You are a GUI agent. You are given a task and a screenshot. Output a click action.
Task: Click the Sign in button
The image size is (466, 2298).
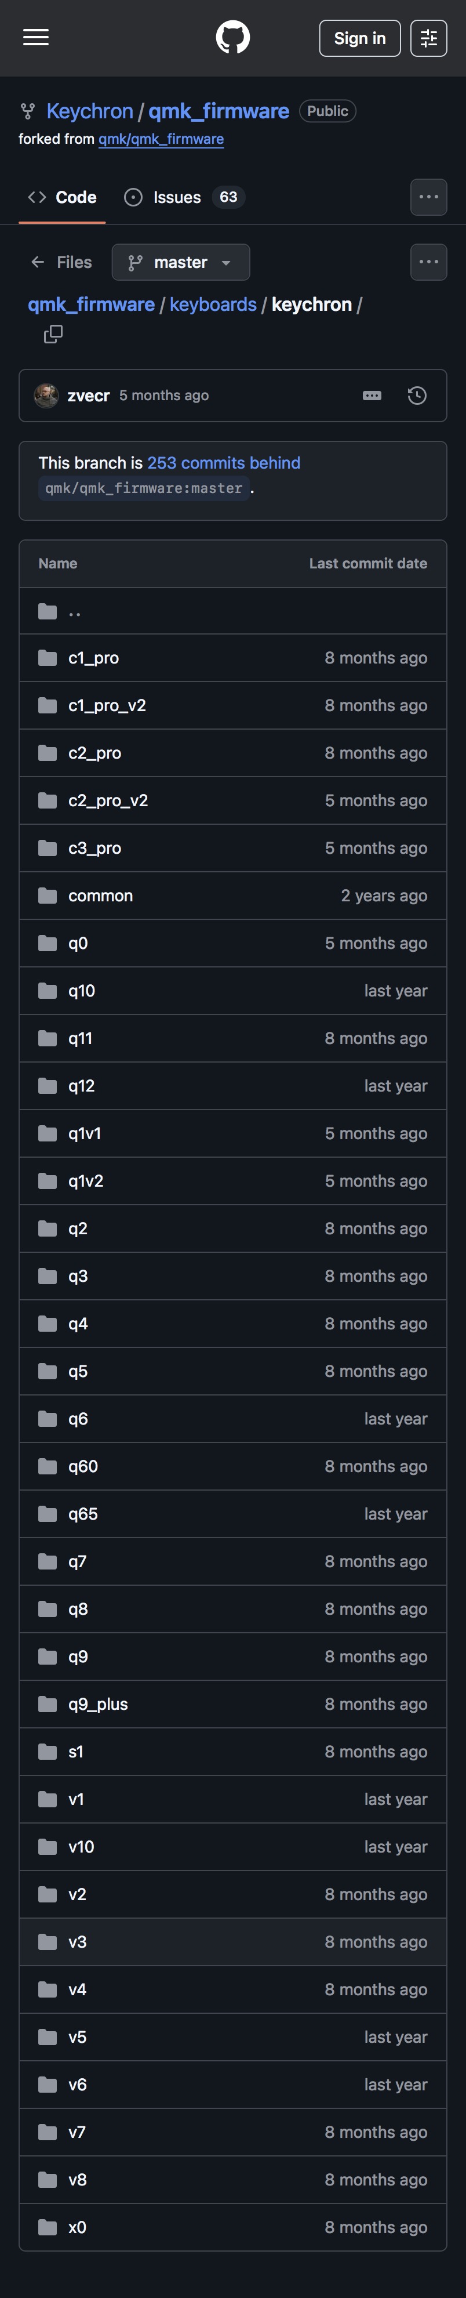[x=359, y=38]
